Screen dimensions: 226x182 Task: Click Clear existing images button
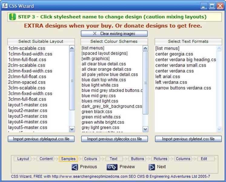pos(114,33)
